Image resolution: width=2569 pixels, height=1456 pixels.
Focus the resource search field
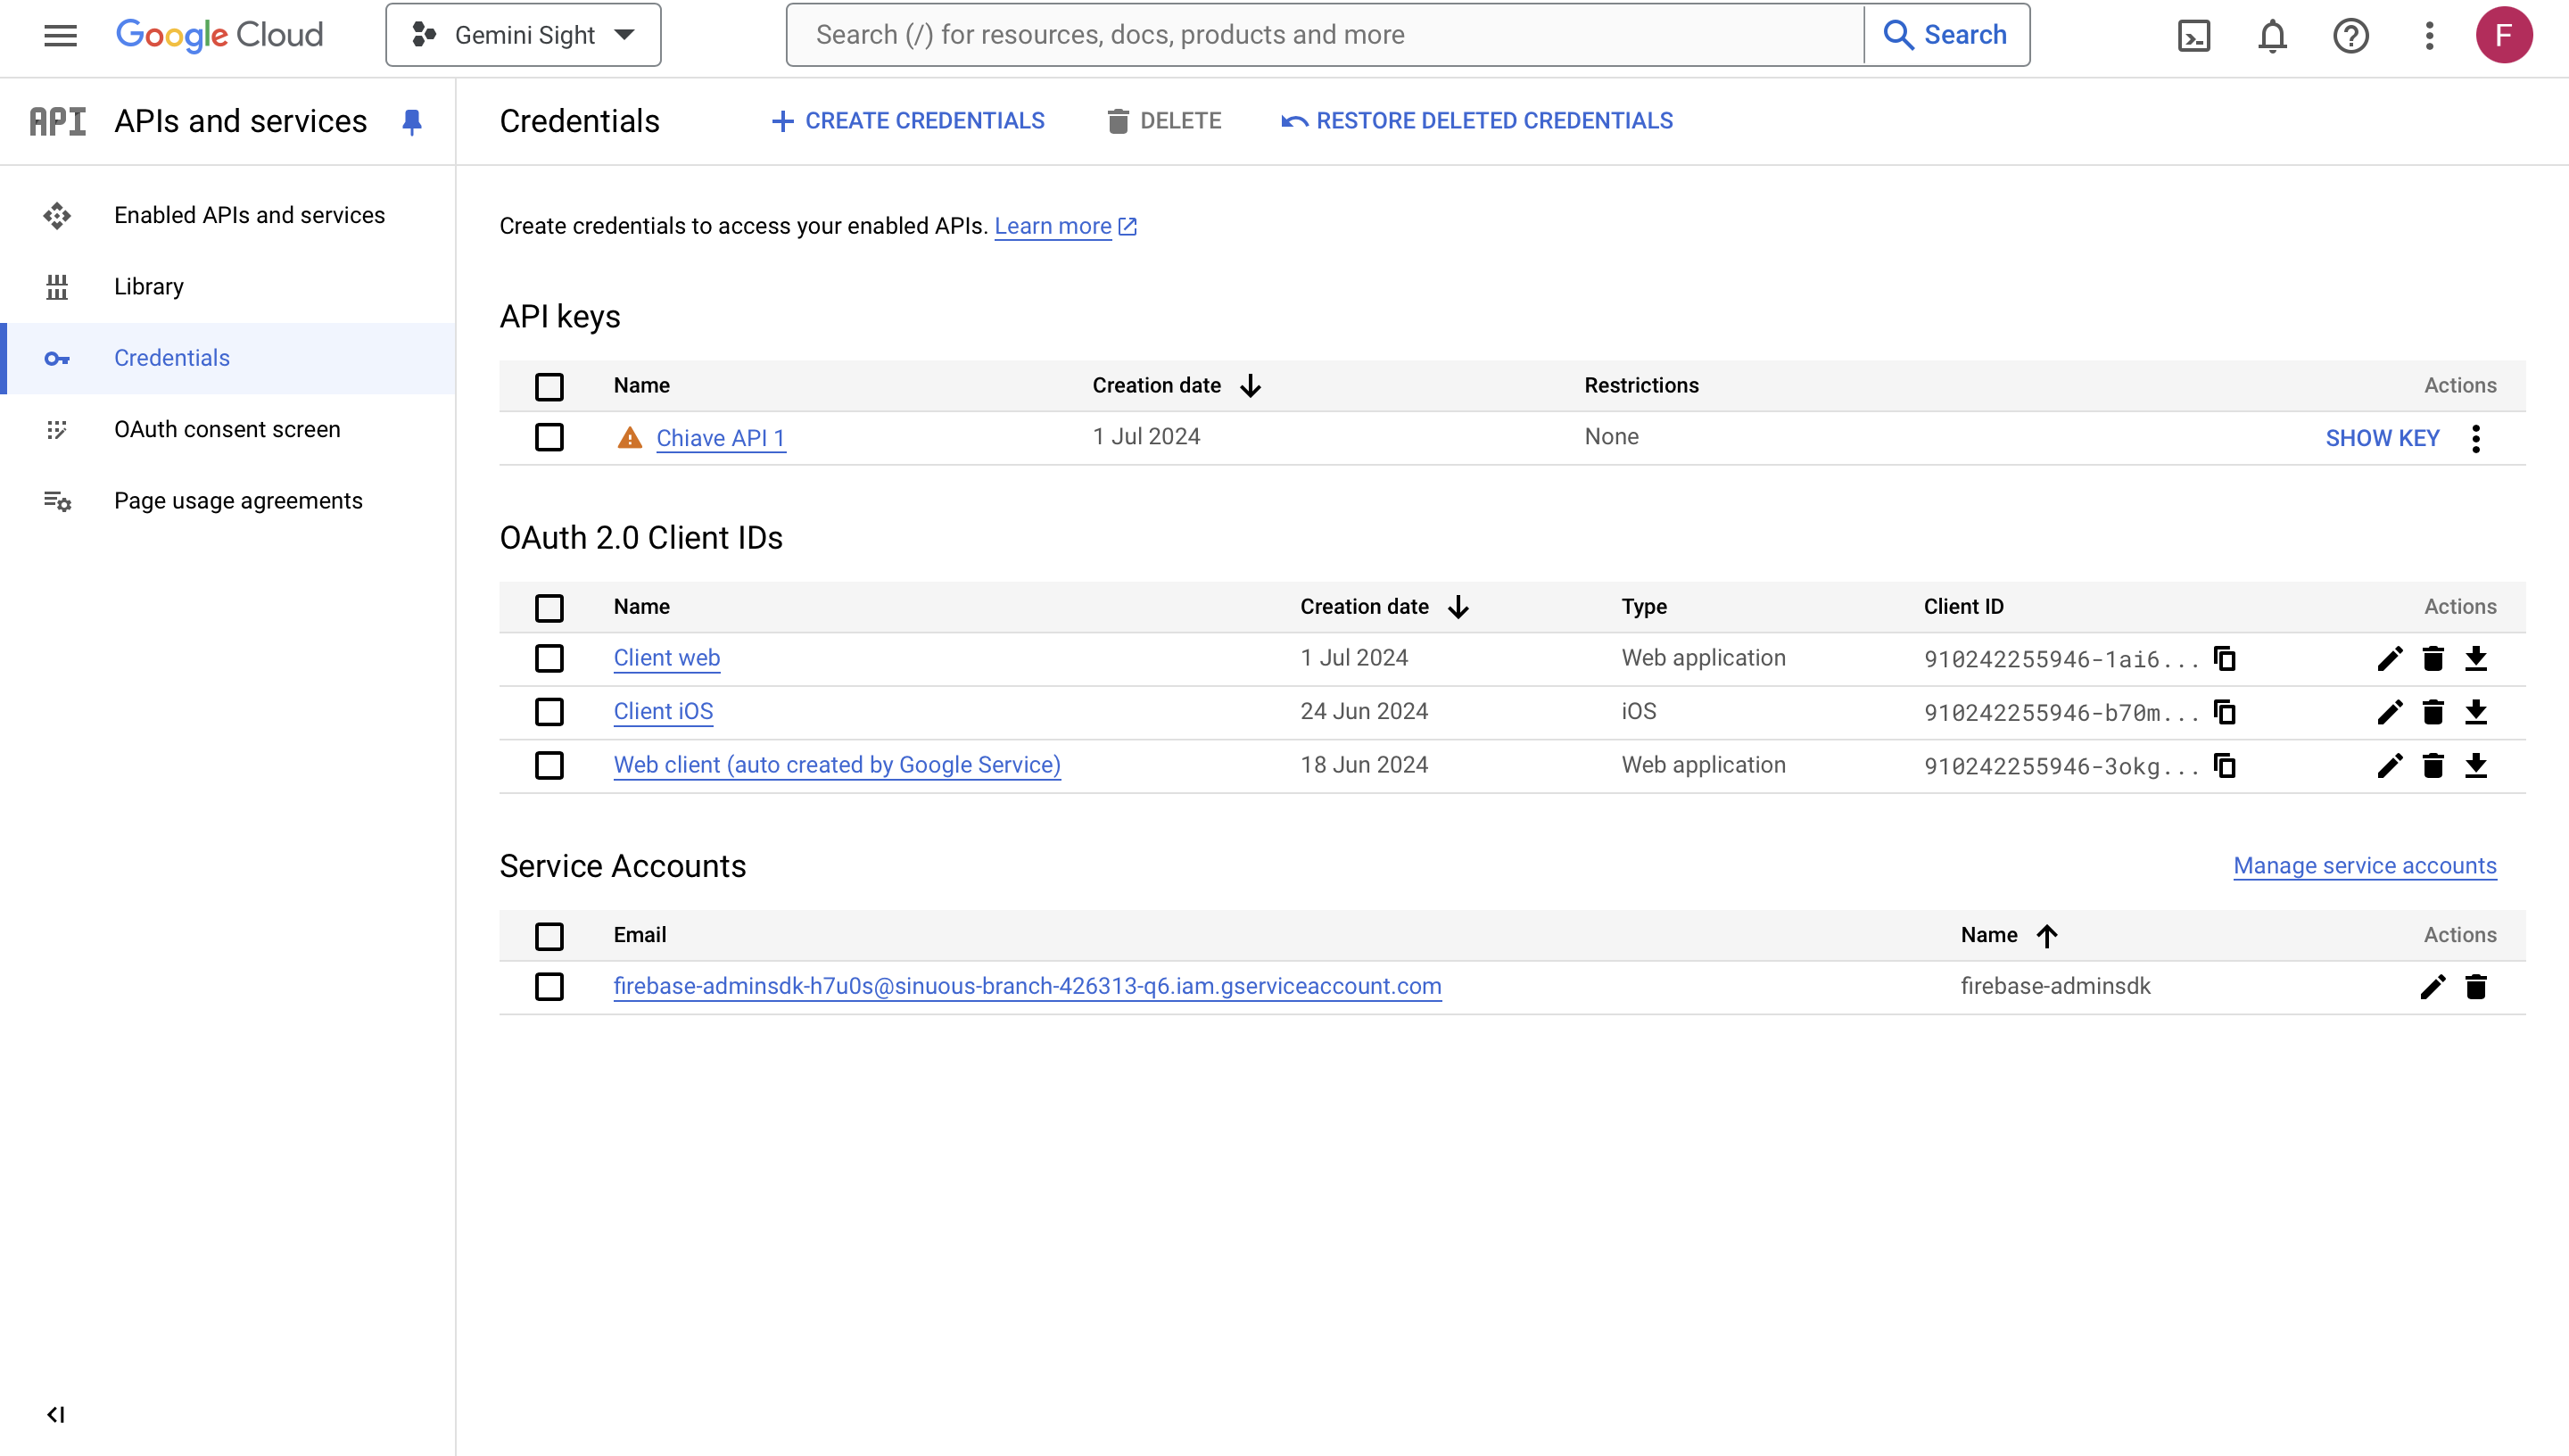click(1326, 35)
